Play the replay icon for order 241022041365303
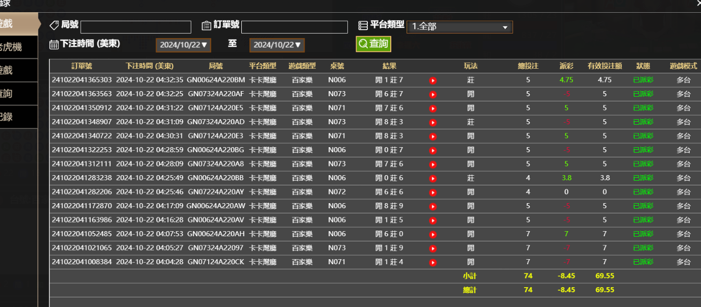 (433, 80)
